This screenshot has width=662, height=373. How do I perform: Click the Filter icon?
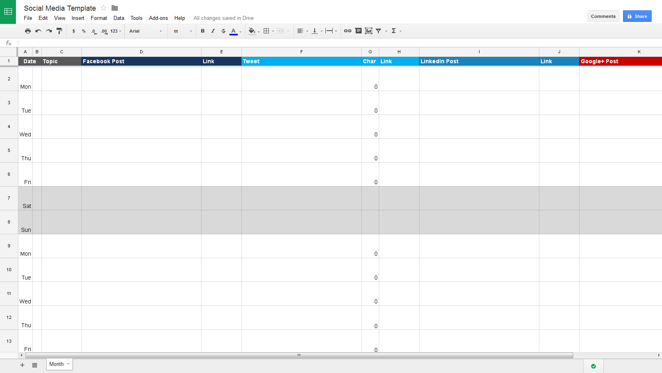(379, 31)
